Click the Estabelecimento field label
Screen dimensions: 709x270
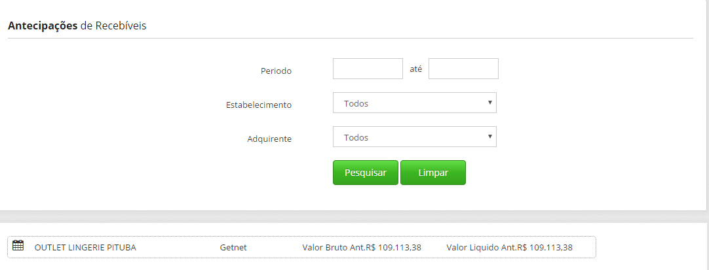point(259,105)
